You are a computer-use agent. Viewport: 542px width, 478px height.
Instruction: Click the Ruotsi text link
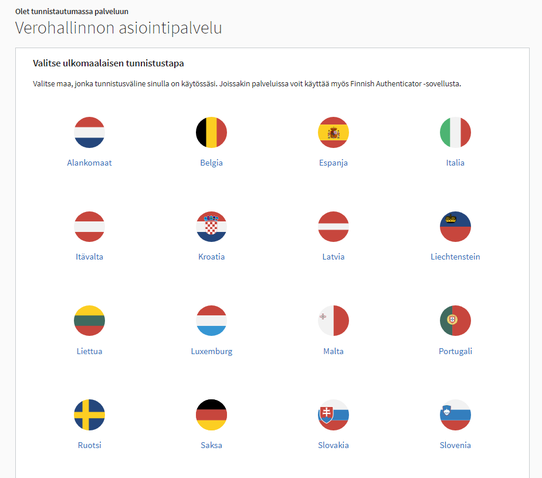tap(89, 445)
